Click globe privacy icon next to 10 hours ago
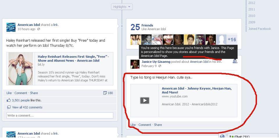This screenshot has width=279, height=138. 38,29
